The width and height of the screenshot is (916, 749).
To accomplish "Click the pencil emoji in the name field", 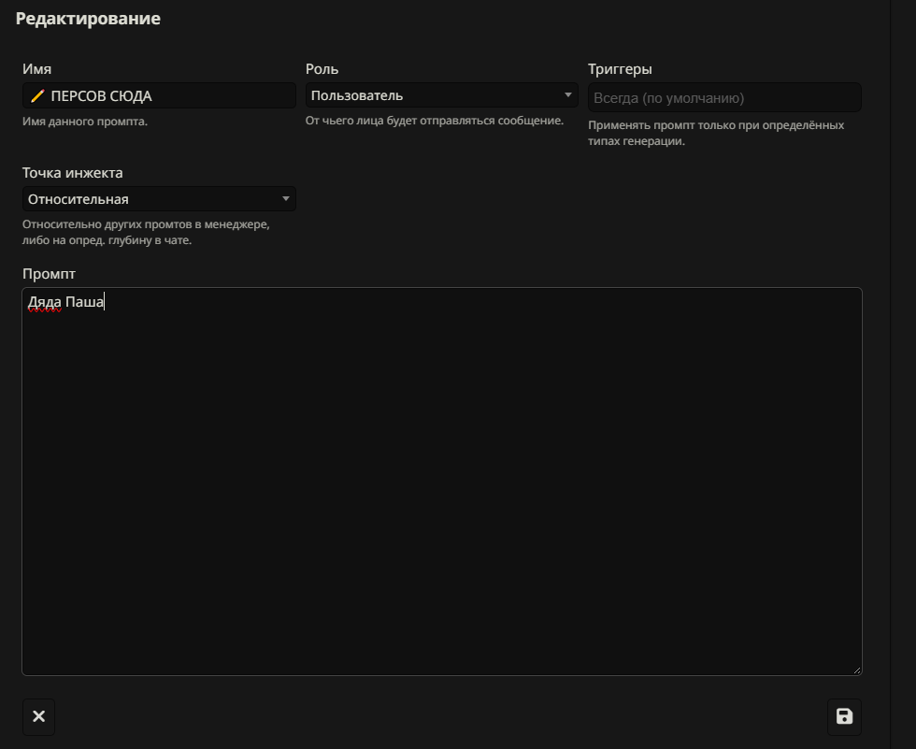I will coord(37,96).
